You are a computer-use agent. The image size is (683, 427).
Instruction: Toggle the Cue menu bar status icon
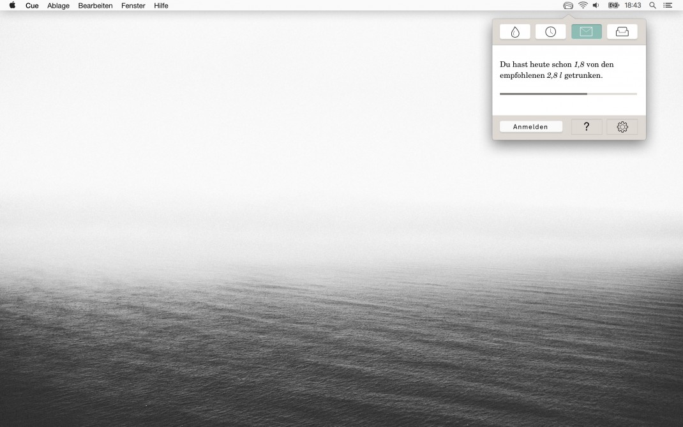click(568, 6)
